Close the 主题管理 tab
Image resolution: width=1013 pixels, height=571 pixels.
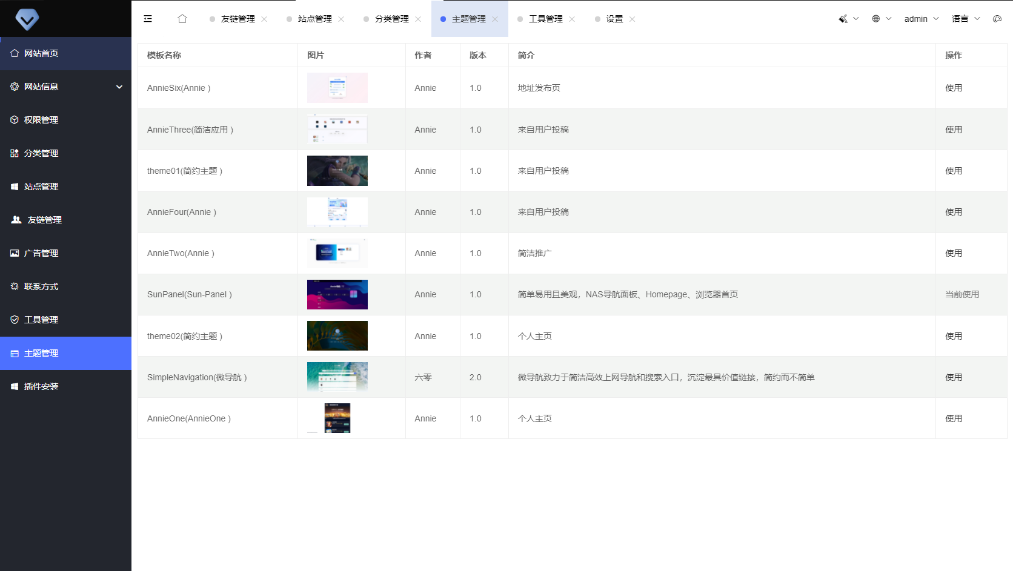(x=495, y=19)
